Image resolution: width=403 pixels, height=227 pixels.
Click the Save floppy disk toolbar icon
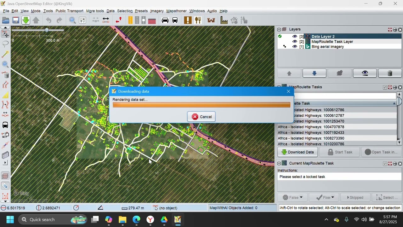coord(16,20)
